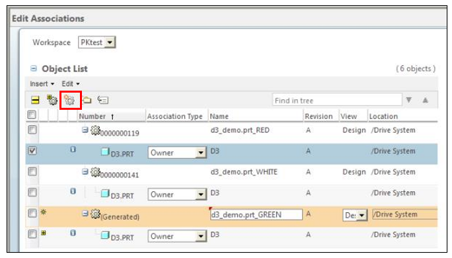Click the d3_demo.prt_GREEN name field
This screenshot has height=258, width=452.
point(256,215)
